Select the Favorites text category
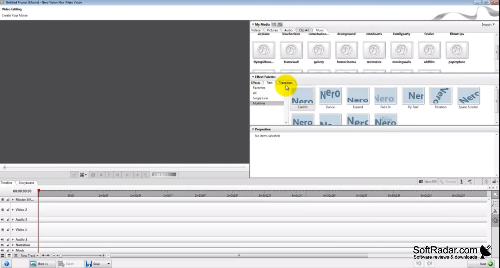 coord(259,88)
